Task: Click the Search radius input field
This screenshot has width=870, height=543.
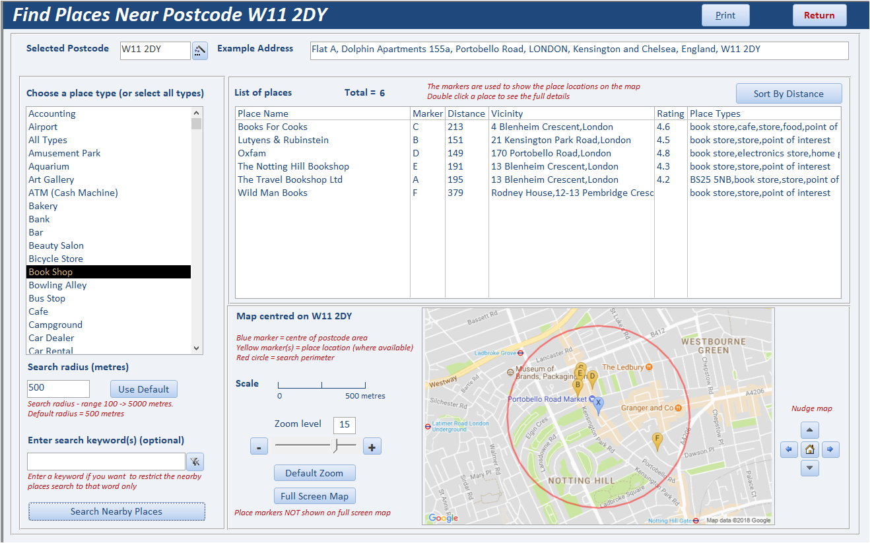Action: 58,389
